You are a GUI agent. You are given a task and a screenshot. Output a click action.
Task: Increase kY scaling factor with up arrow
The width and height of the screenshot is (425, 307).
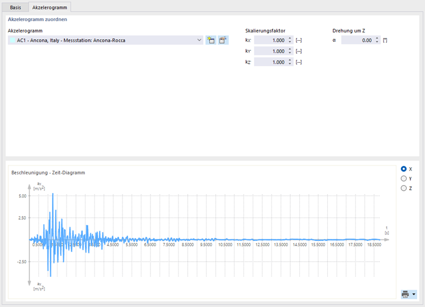click(290, 49)
